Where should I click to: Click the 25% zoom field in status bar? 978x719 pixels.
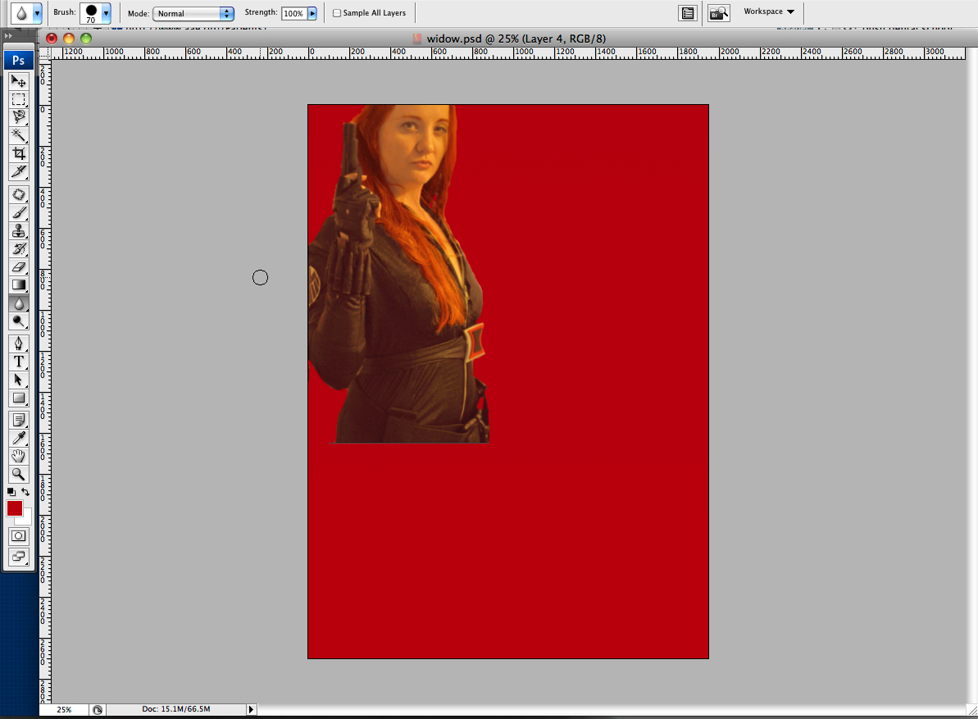pos(64,710)
